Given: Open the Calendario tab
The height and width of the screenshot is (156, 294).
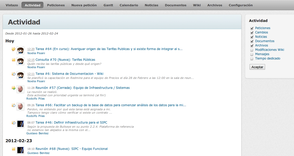Looking at the screenshot, I should pos(129,5).
